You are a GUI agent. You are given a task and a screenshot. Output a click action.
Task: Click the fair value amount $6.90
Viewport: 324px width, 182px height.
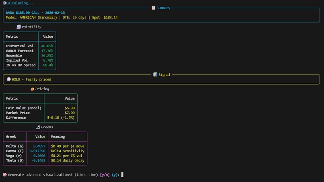tap(70, 108)
